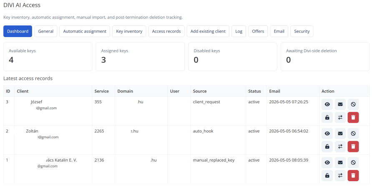Switch to the Offers tab
This screenshot has width=372, height=187.
[258, 31]
